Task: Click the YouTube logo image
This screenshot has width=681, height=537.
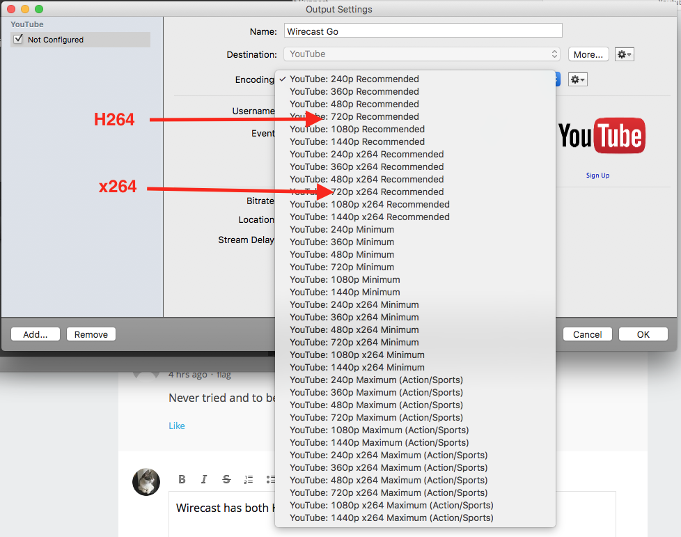Action: coord(602,135)
